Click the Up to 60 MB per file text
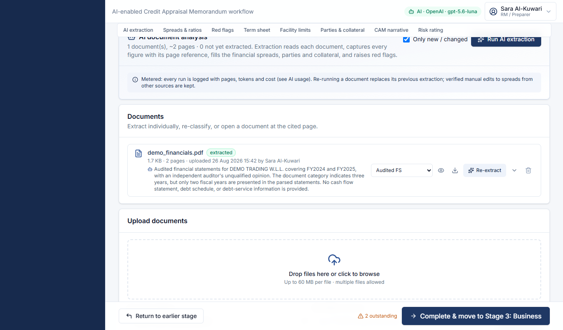Image resolution: width=563 pixels, height=330 pixels. point(334,282)
